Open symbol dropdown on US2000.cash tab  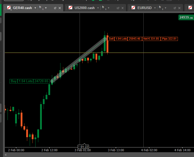[98, 8]
